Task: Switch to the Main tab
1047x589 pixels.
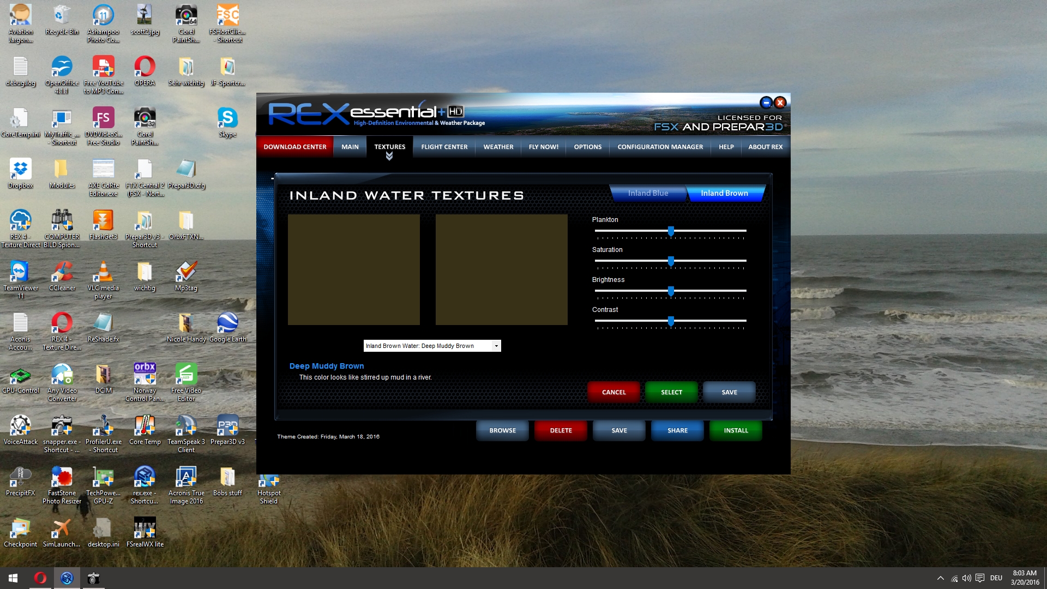Action: [x=350, y=147]
